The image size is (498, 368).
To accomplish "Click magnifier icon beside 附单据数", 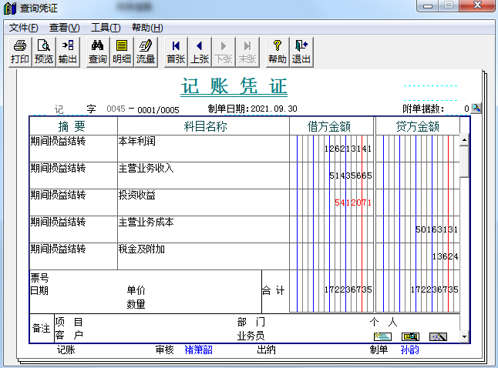I will pyautogui.click(x=476, y=109).
